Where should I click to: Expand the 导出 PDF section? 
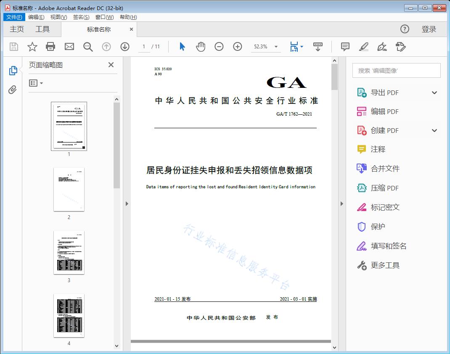click(x=434, y=93)
